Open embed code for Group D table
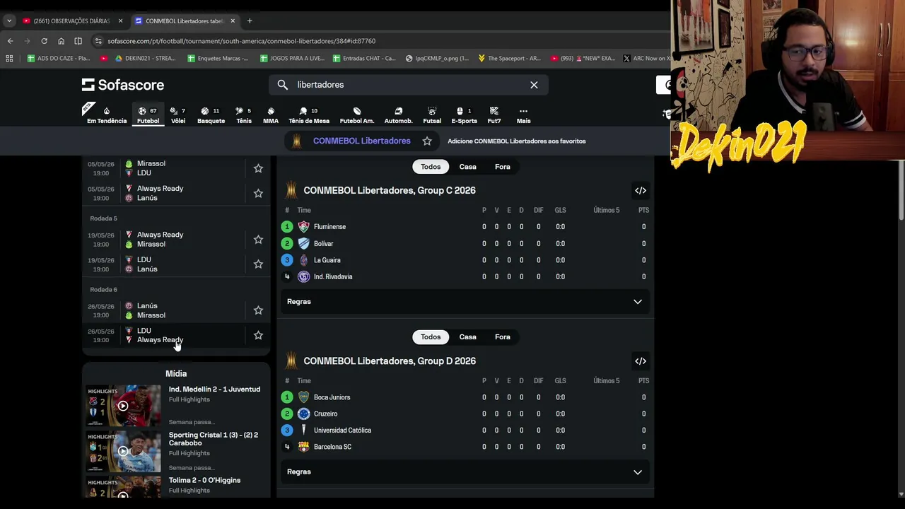The image size is (905, 509). point(641,361)
